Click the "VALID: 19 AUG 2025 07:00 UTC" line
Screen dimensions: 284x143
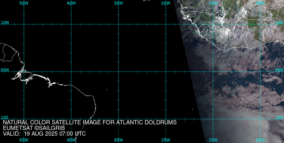(x=44, y=134)
